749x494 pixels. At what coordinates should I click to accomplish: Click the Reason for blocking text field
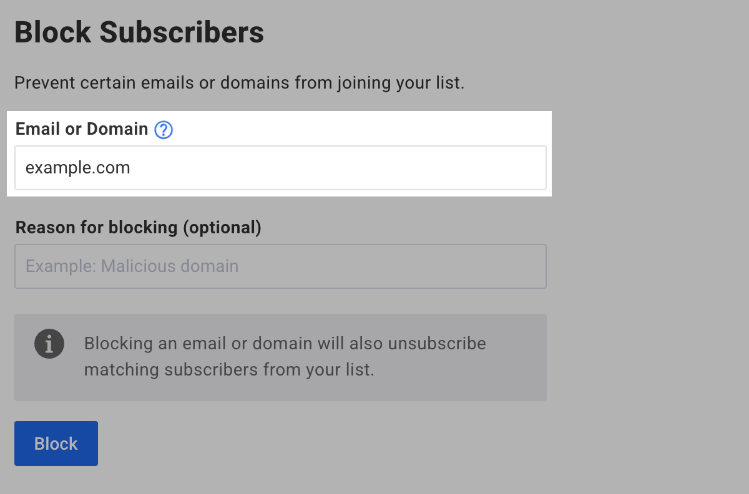coord(280,266)
